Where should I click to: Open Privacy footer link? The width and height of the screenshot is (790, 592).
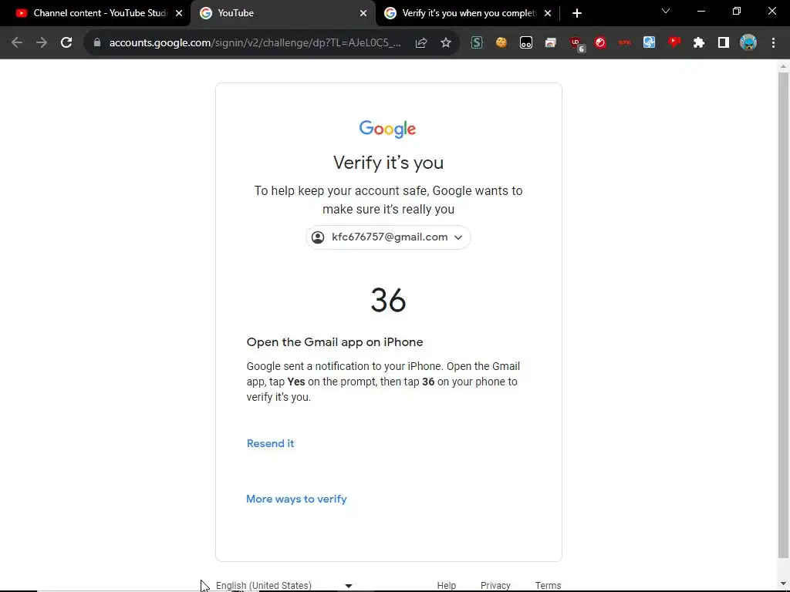[x=495, y=586]
